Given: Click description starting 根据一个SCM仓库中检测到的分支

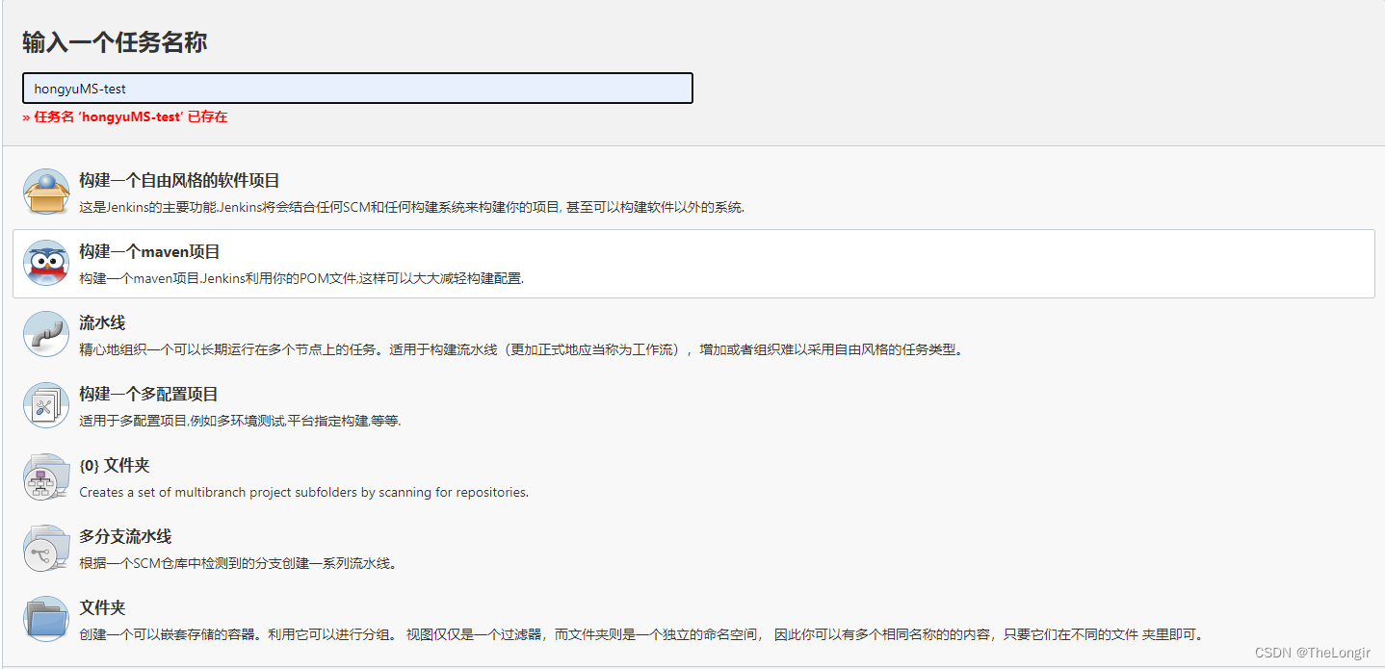Looking at the screenshot, I should click(x=238, y=563).
